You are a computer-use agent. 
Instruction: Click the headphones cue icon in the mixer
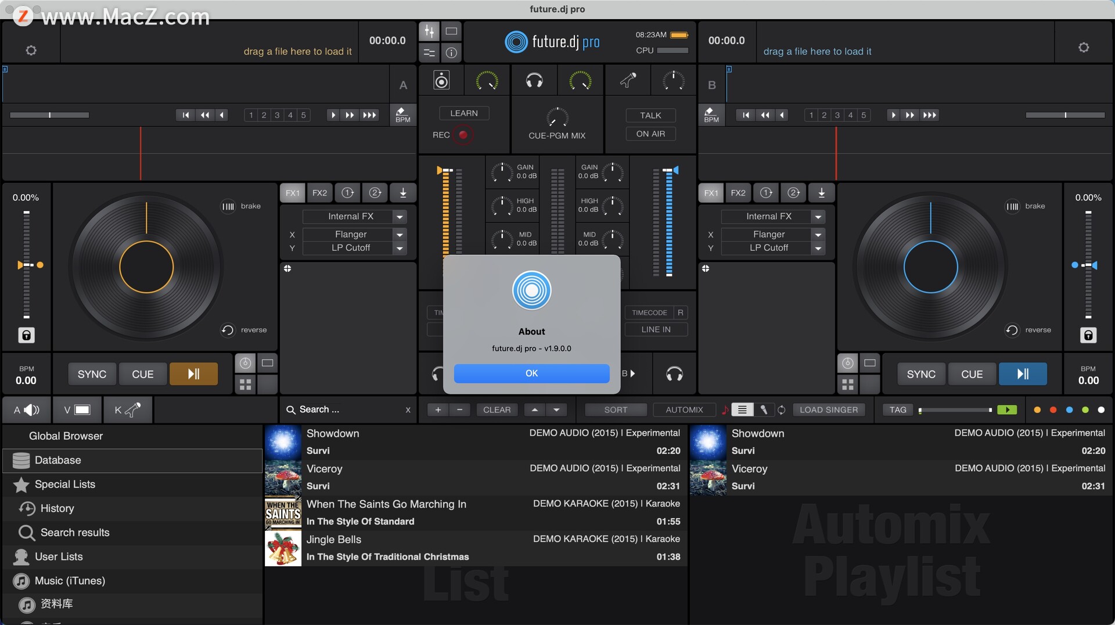534,80
